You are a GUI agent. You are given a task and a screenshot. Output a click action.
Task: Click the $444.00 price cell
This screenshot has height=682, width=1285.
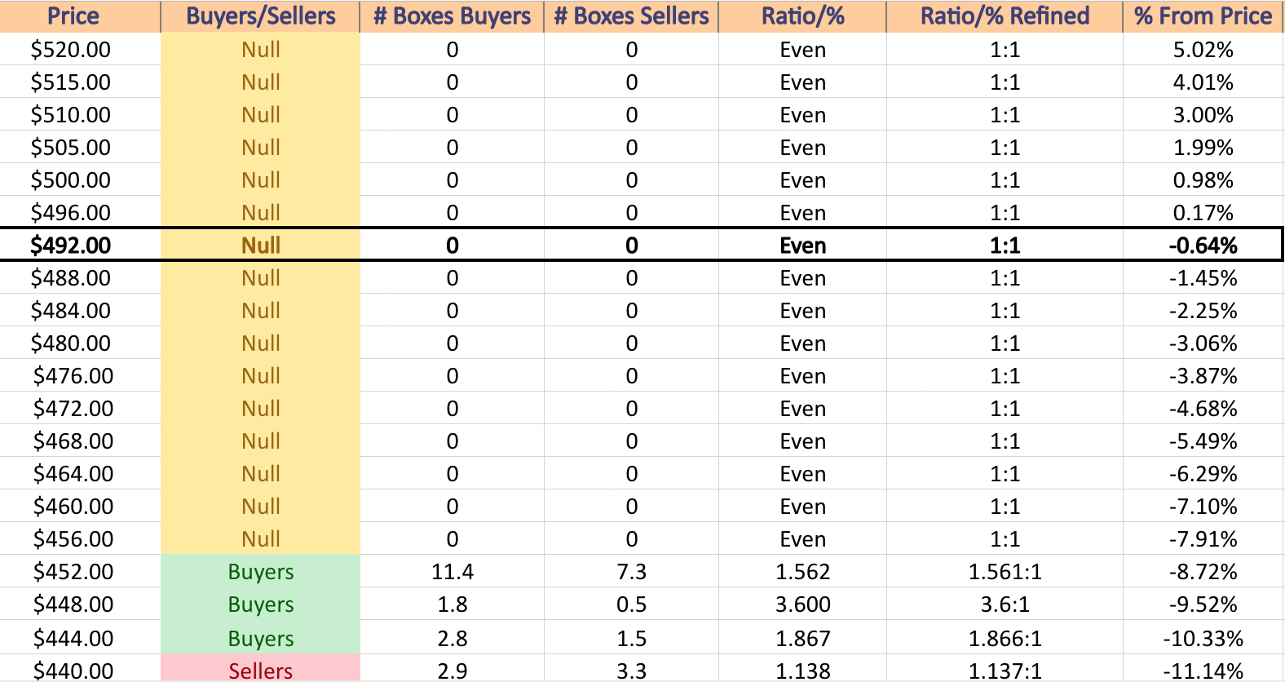pos(80,639)
